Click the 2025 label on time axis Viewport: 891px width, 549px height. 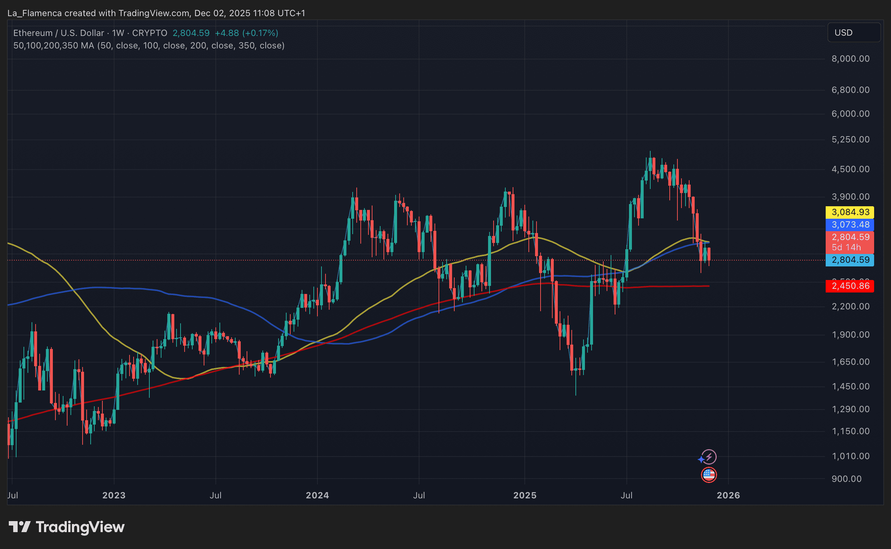click(524, 495)
